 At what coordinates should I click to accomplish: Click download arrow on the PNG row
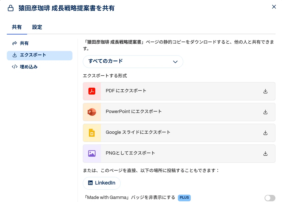(x=265, y=154)
